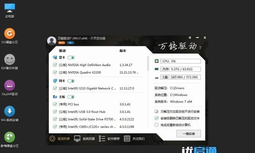Click the memory stick icon beside 内存
Viewport: 255px width, 153px height.
157,69
